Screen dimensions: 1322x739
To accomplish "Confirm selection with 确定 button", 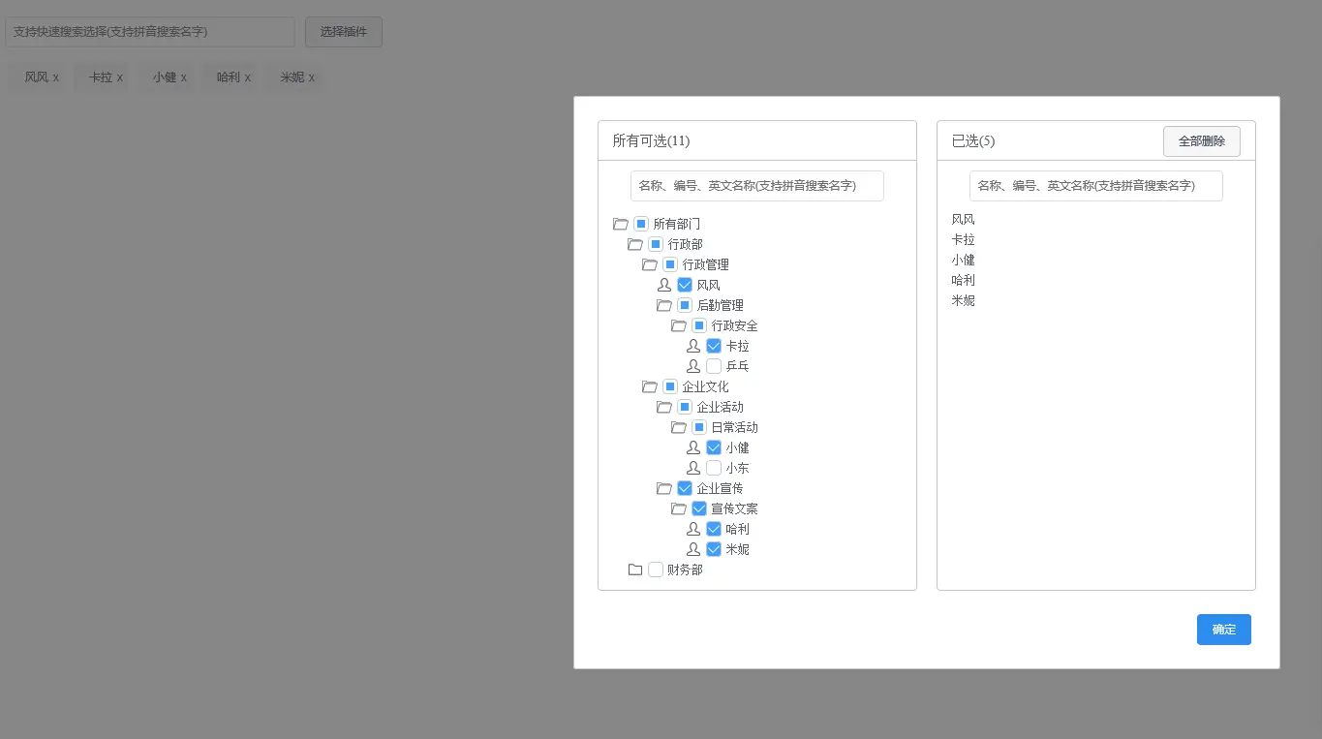I will click(1224, 630).
